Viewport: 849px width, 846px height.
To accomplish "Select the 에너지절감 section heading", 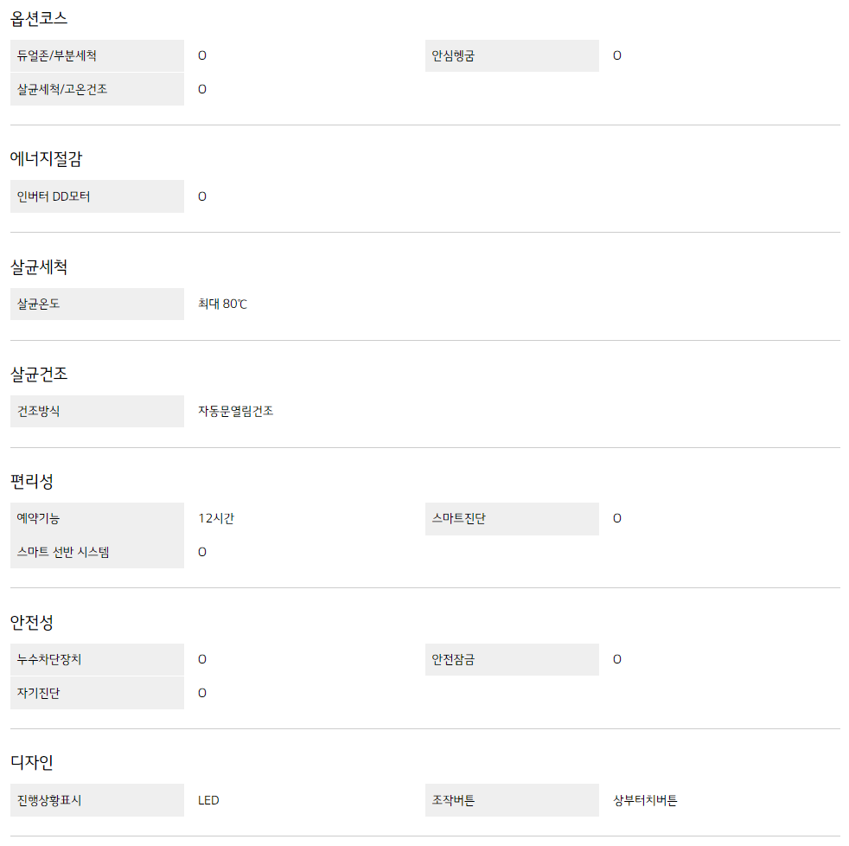I will coord(46,158).
